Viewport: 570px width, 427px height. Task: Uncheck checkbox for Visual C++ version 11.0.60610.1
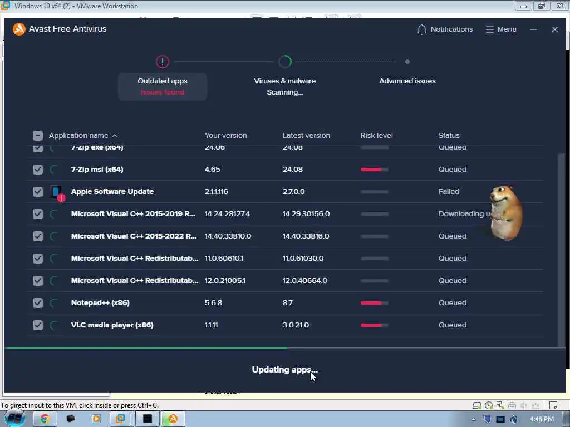38,259
